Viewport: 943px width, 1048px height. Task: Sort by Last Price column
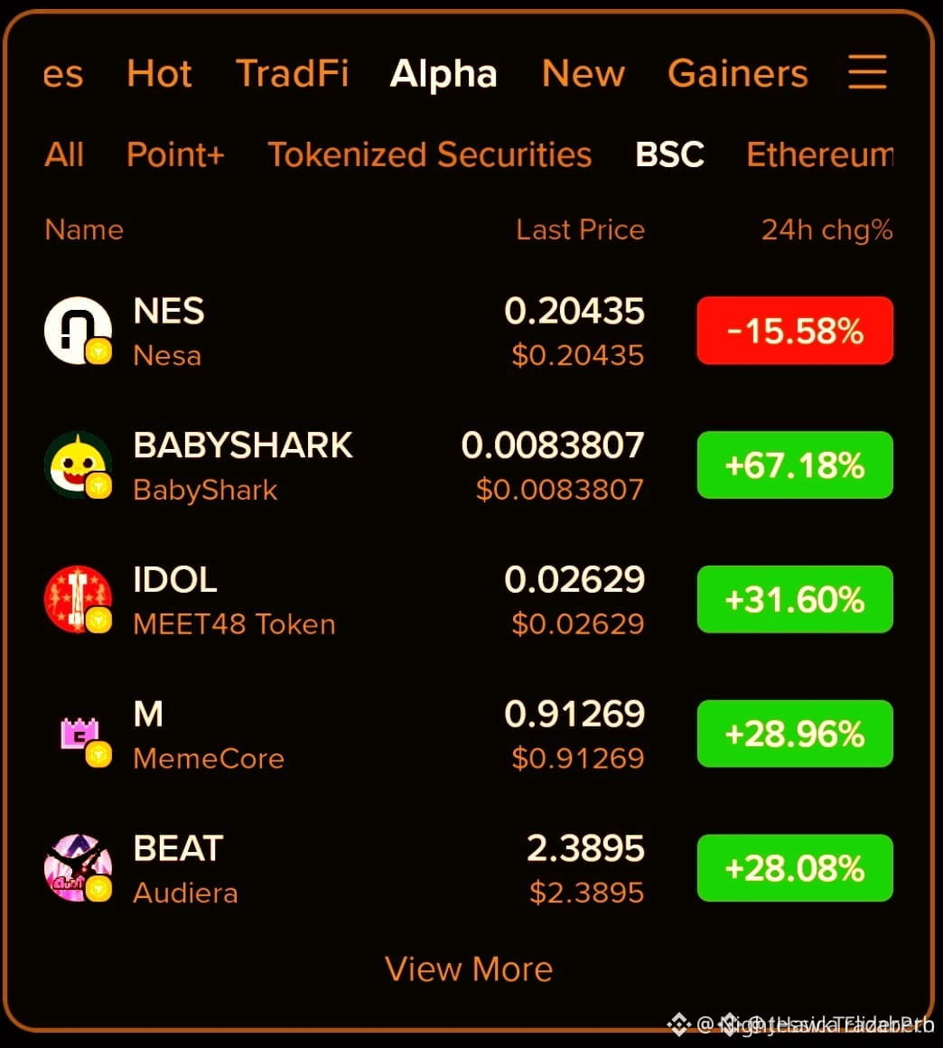click(580, 229)
